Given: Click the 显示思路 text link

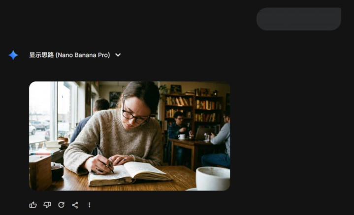Looking at the screenshot, I should [x=41, y=55].
